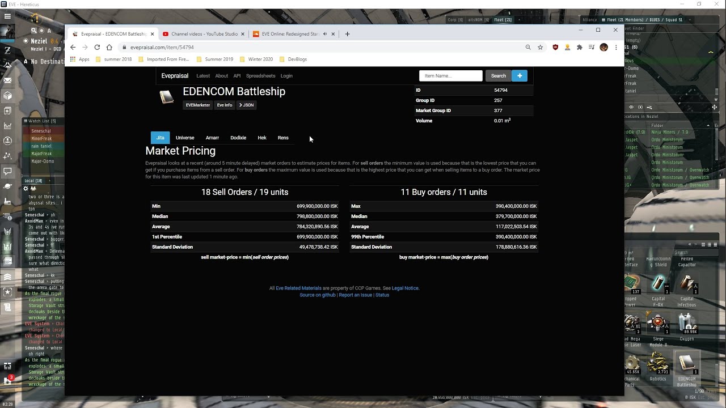
Task: Open the Status footer link
Action: click(382, 295)
